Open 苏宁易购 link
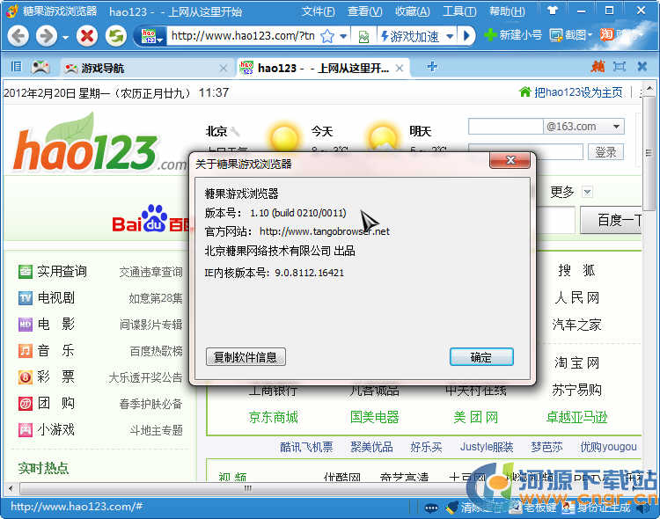Screen dimensions: 660x519 (576, 390)
